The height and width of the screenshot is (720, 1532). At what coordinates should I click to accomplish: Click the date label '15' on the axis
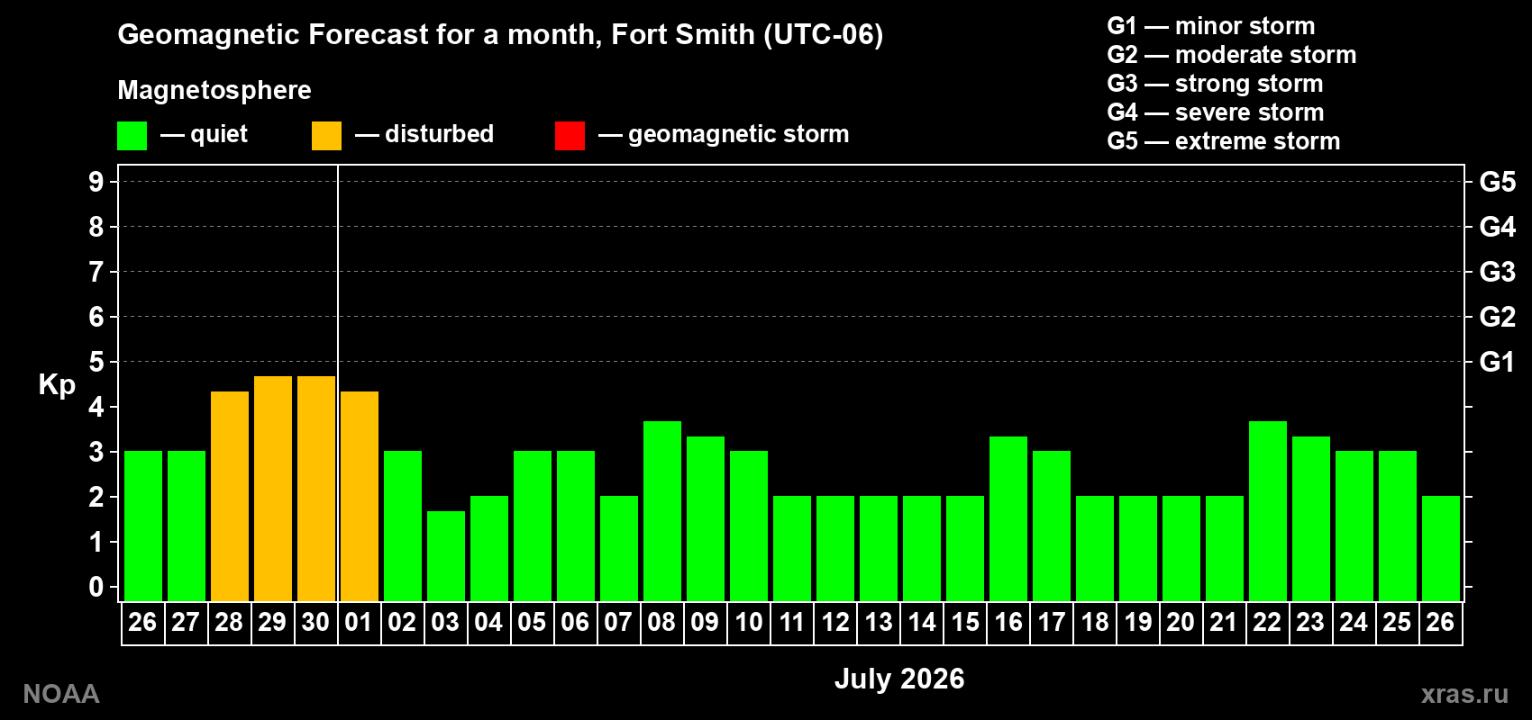click(x=964, y=623)
